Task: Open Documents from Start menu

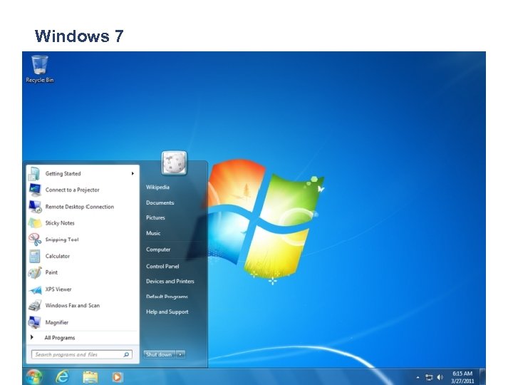Action: click(x=160, y=202)
